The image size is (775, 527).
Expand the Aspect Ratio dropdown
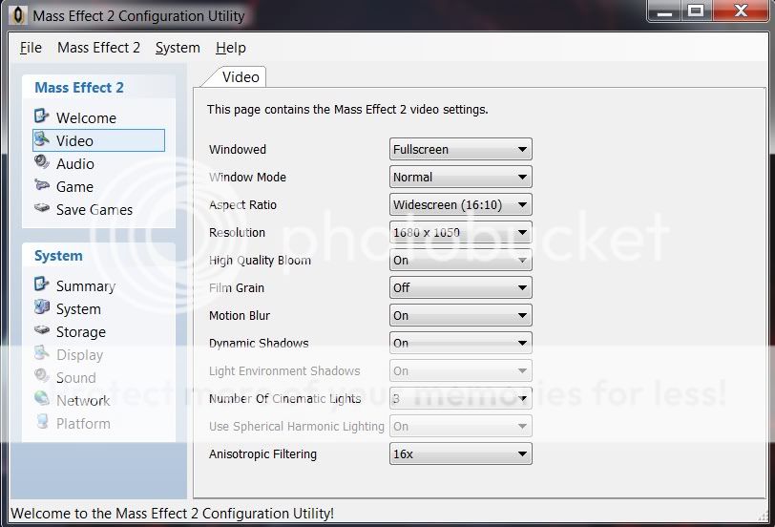461,204
